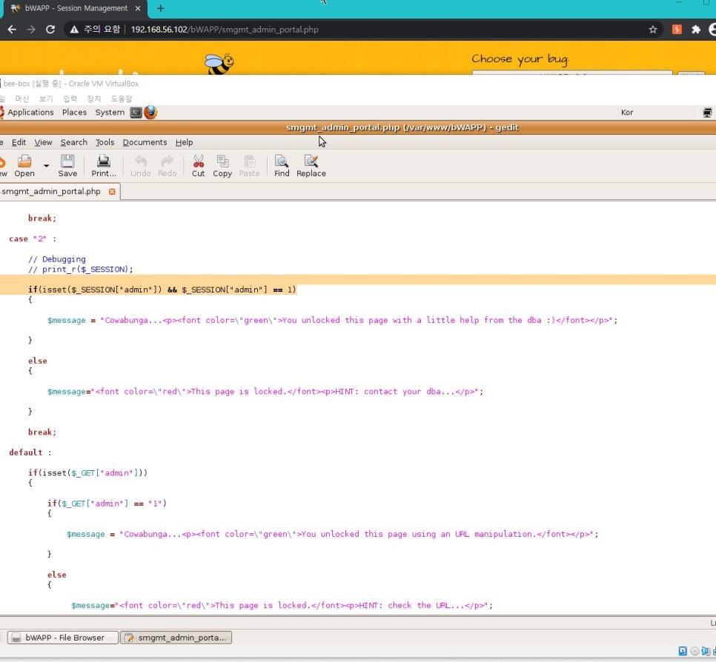Open the VirtualBox 입력 menu
Screen dimensions: 716x662
coord(70,98)
